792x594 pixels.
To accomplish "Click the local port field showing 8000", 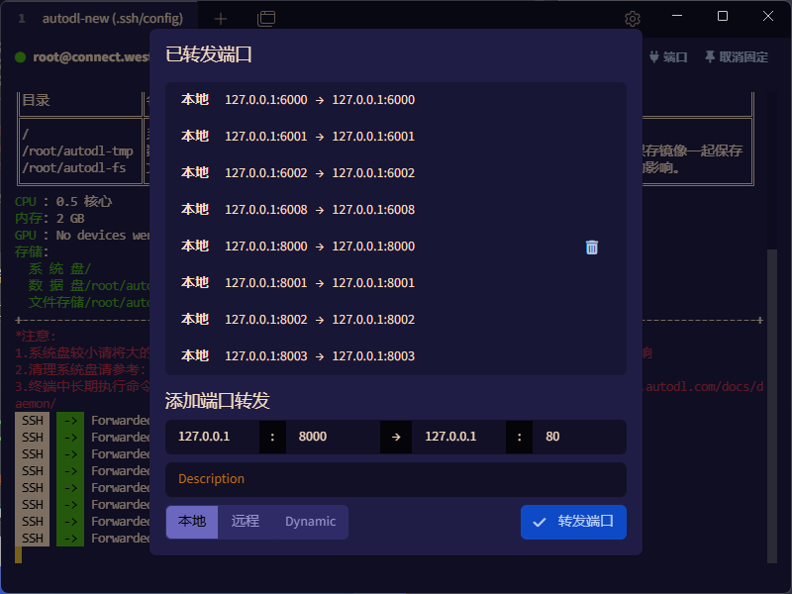I will pos(332,437).
